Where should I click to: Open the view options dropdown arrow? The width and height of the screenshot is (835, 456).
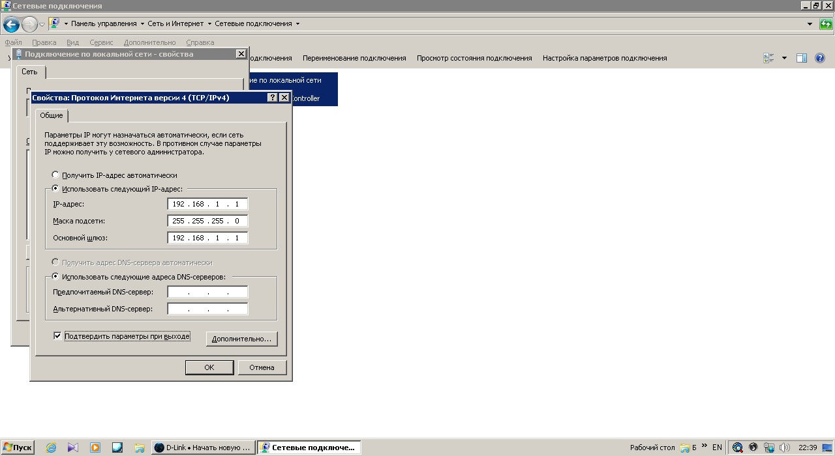(x=784, y=58)
